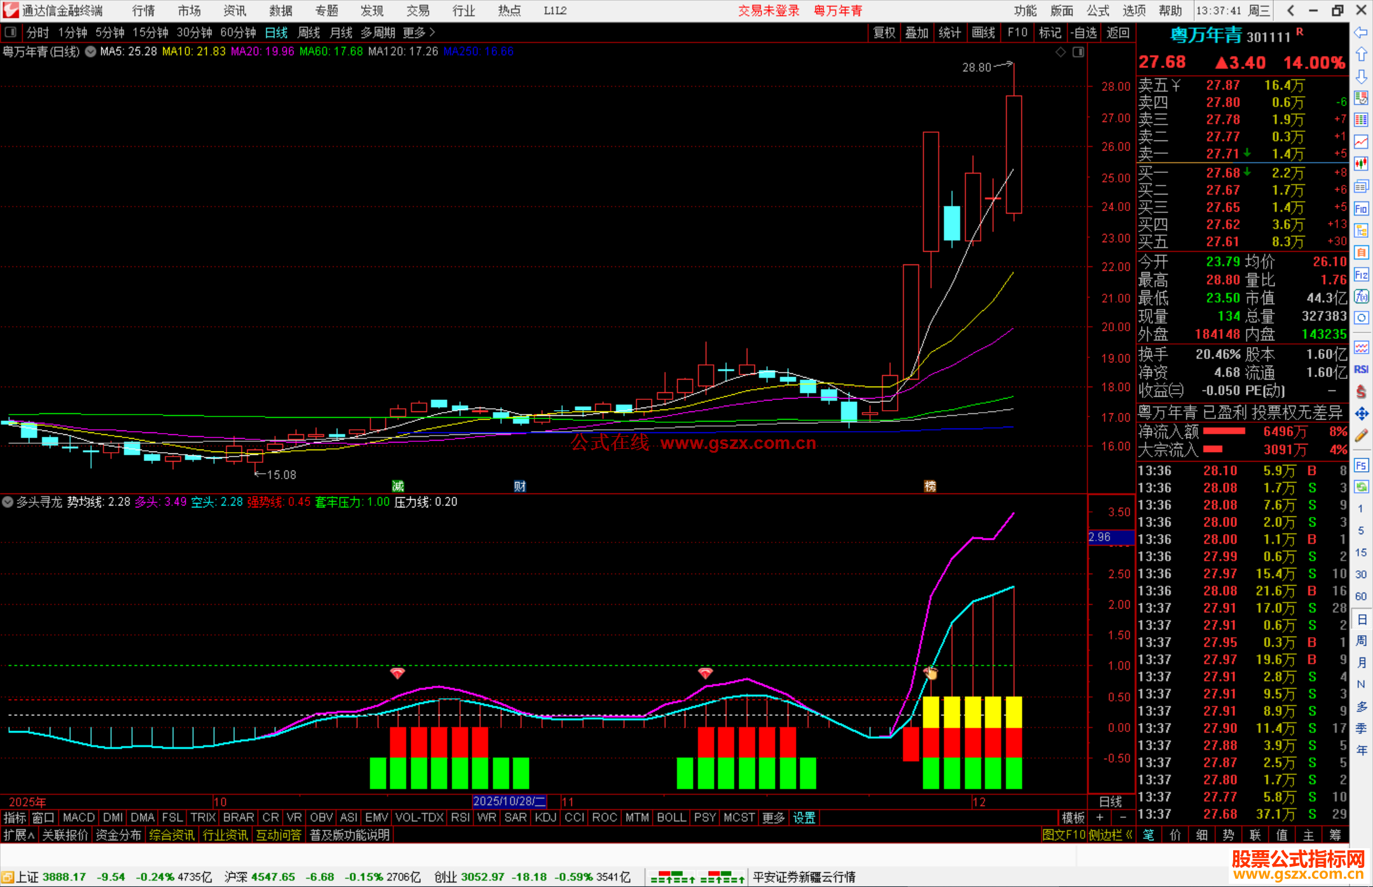Select the pencil drawing tool icon
The height and width of the screenshot is (887, 1373).
click(1361, 436)
